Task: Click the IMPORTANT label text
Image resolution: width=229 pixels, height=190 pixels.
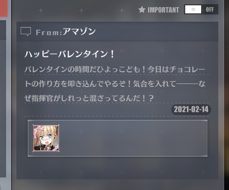Action: pos(163,10)
